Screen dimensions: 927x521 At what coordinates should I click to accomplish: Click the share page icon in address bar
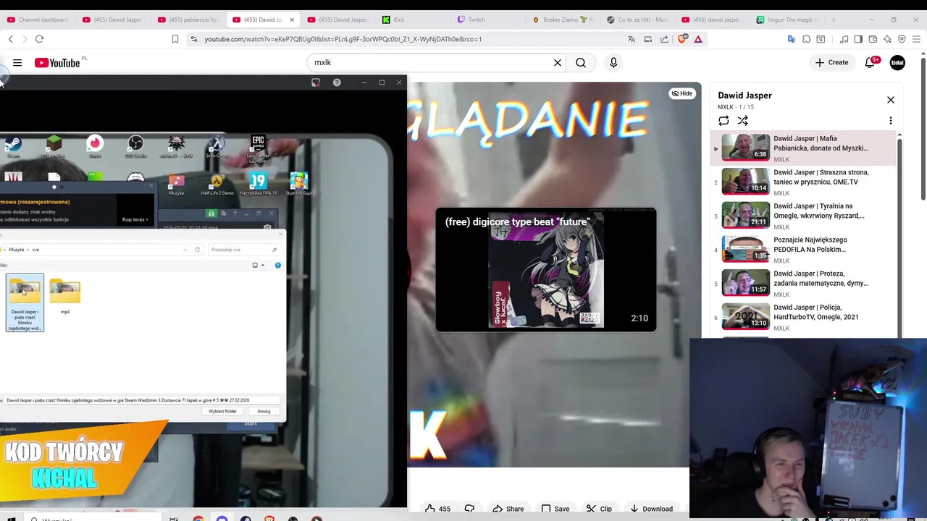click(x=664, y=39)
